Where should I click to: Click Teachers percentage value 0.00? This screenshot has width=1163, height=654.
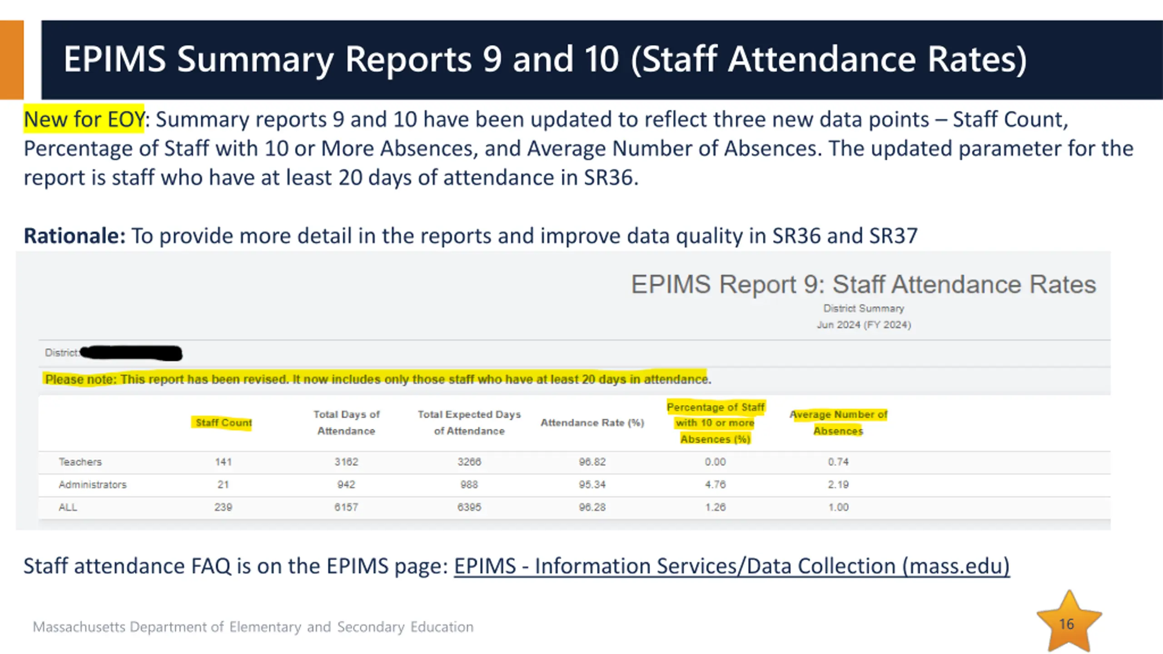pos(716,462)
